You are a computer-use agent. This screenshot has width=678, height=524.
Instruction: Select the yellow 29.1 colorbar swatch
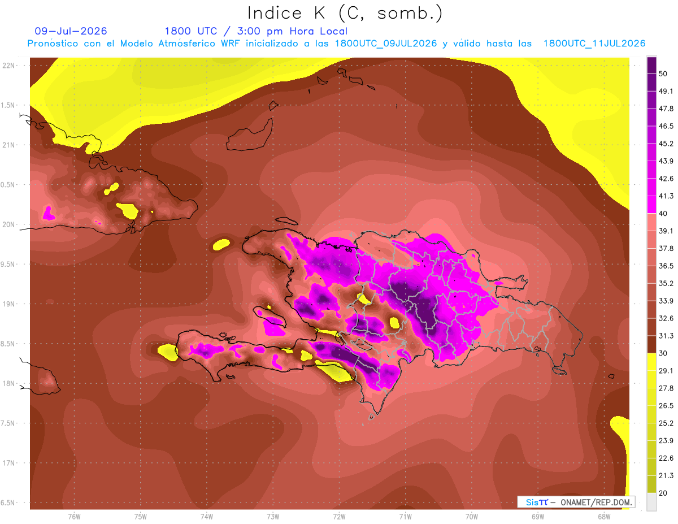coord(651,362)
